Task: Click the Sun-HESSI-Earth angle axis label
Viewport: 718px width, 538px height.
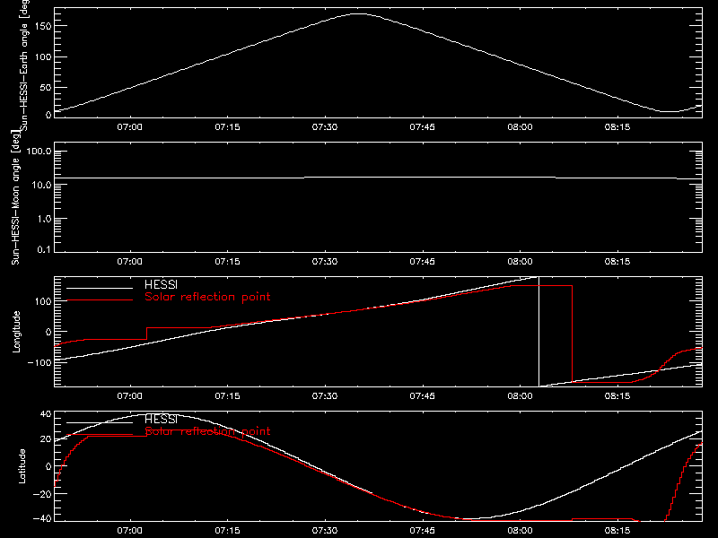Action: [x=24, y=64]
